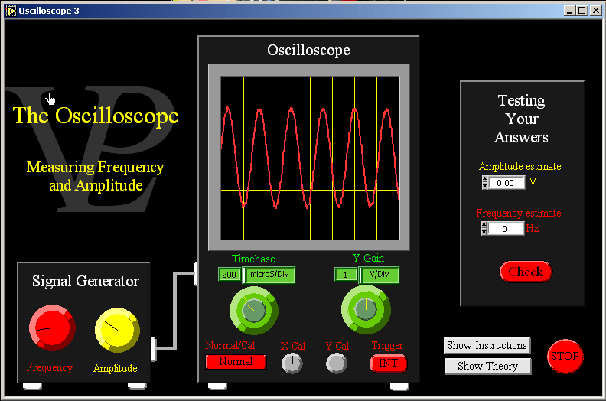The image size is (606, 401).
Task: Click the Amplitude estimate stepper arrows
Action: (484, 183)
